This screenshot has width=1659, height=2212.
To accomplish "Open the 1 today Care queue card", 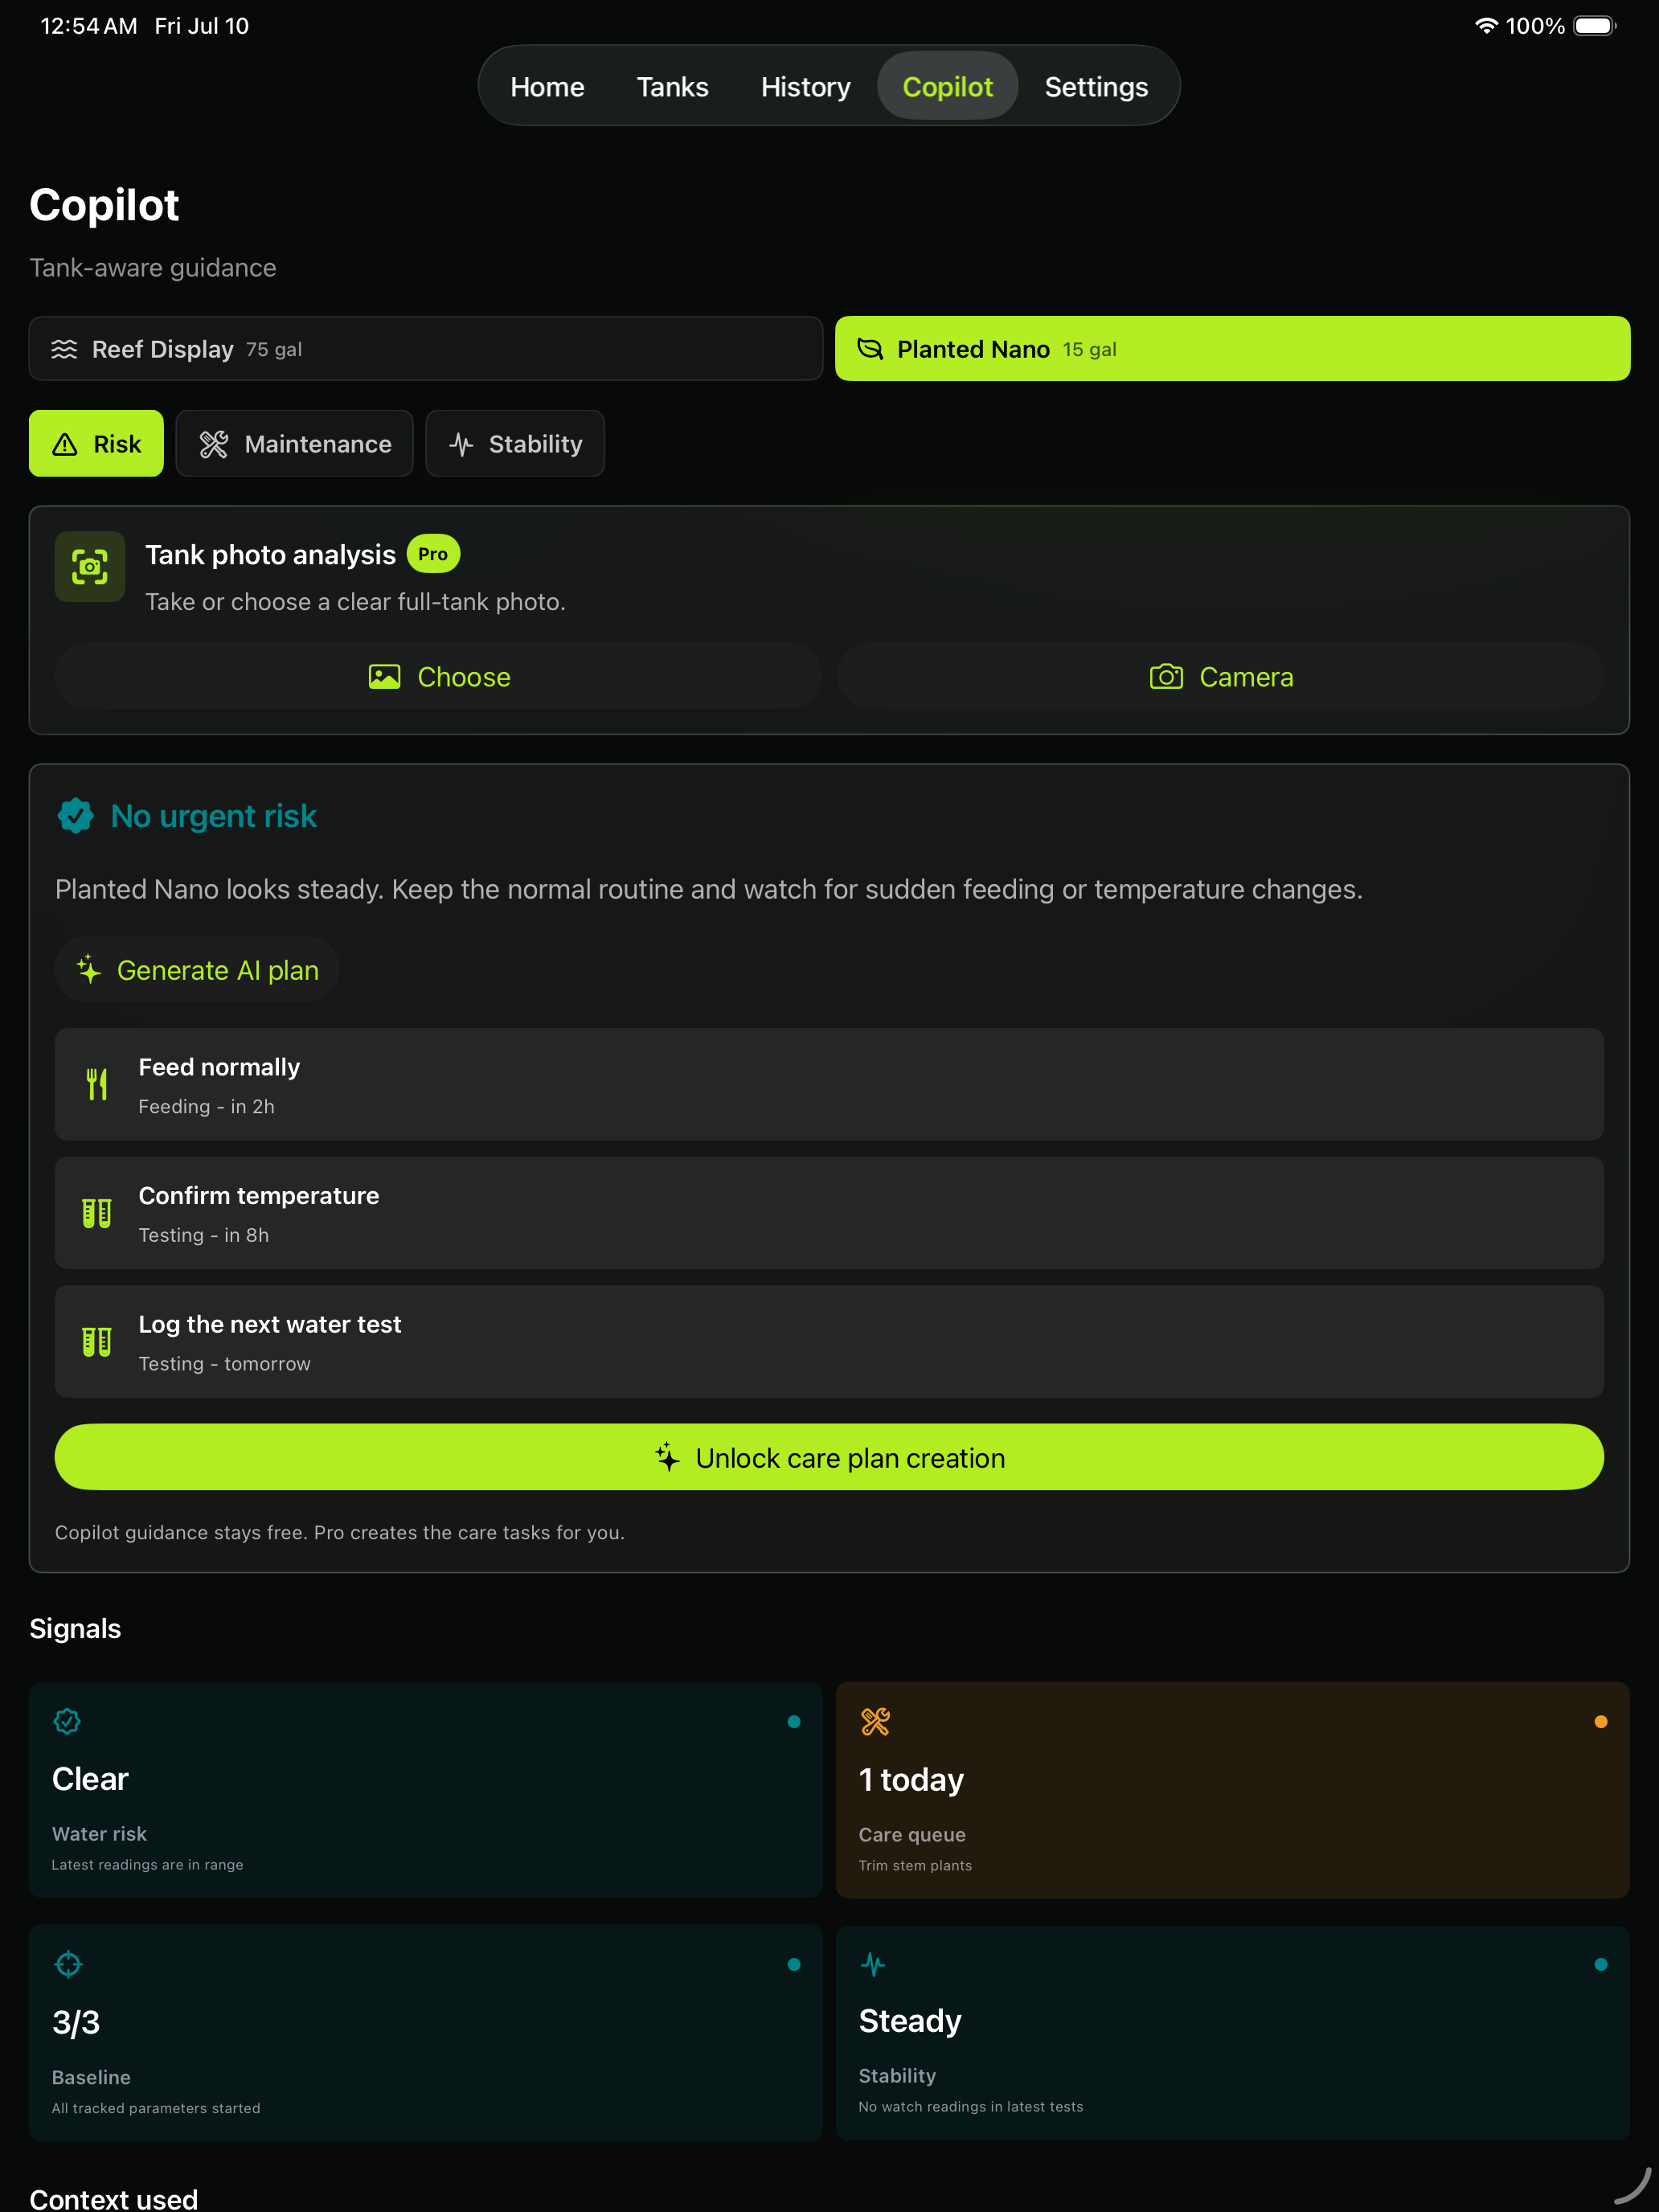I will pyautogui.click(x=1232, y=1791).
